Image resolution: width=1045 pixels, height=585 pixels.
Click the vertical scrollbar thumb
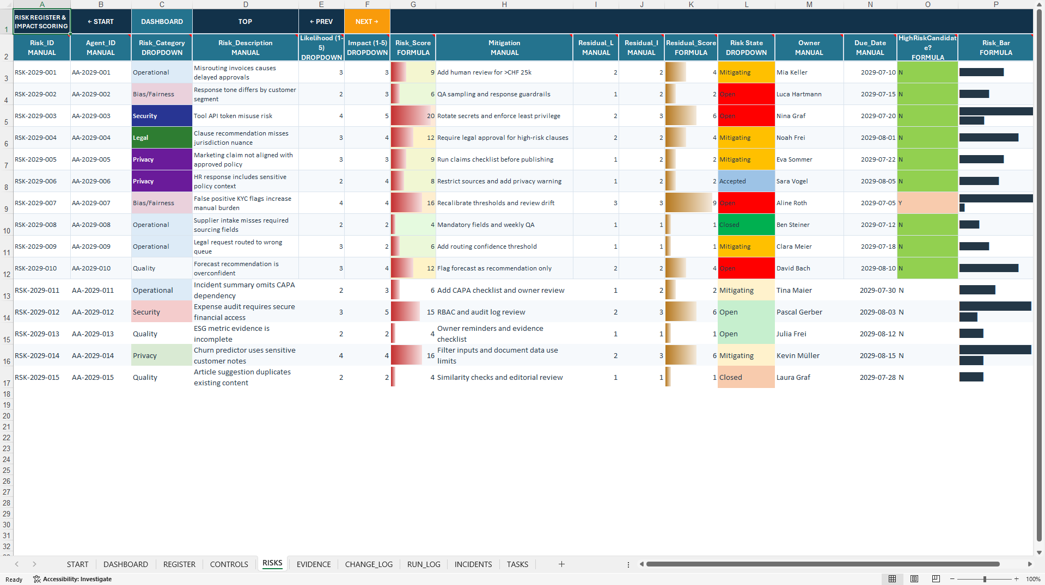[x=1040, y=275]
